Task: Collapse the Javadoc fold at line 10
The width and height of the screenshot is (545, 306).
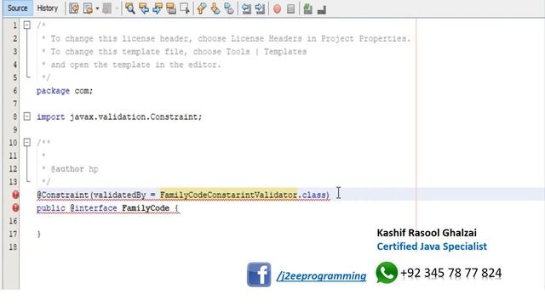Action: 26,142
